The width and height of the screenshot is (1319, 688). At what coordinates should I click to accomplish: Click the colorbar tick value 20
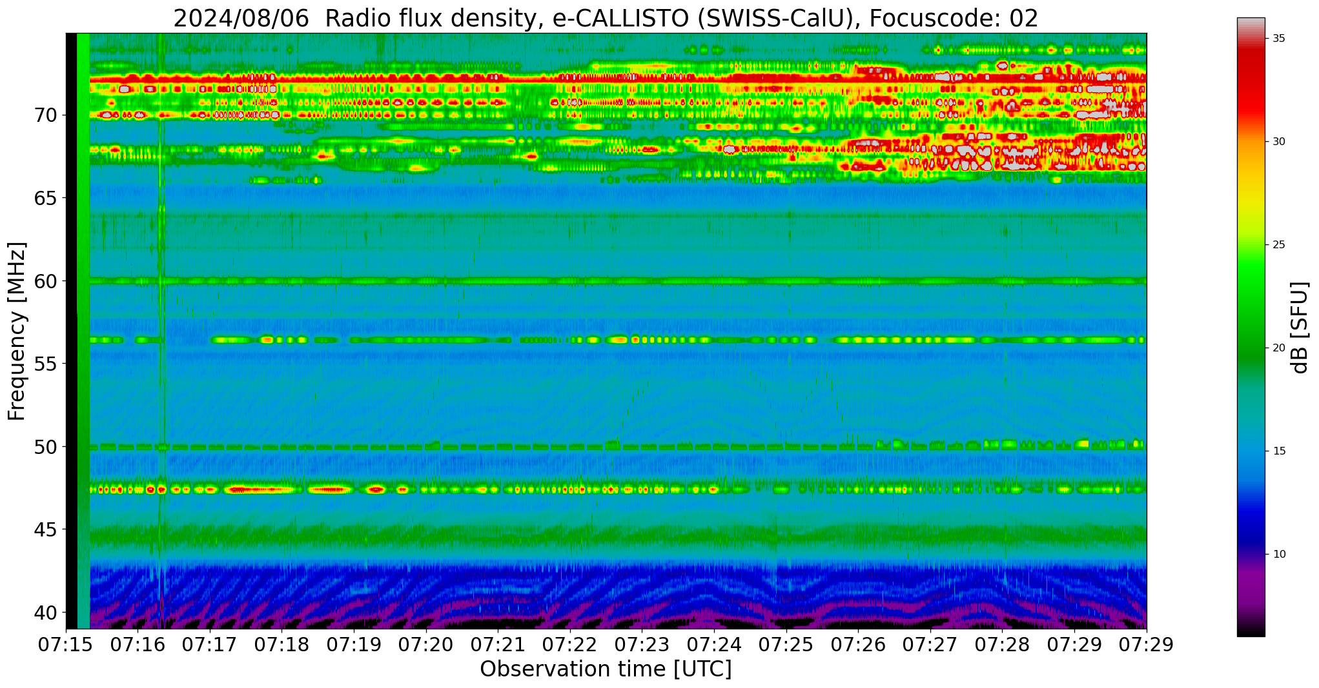1278,348
